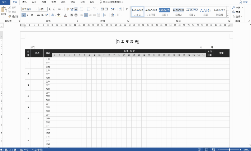Click the Phonetic Guide icon
Viewport: 251px width, 151px height.
tap(72, 9)
